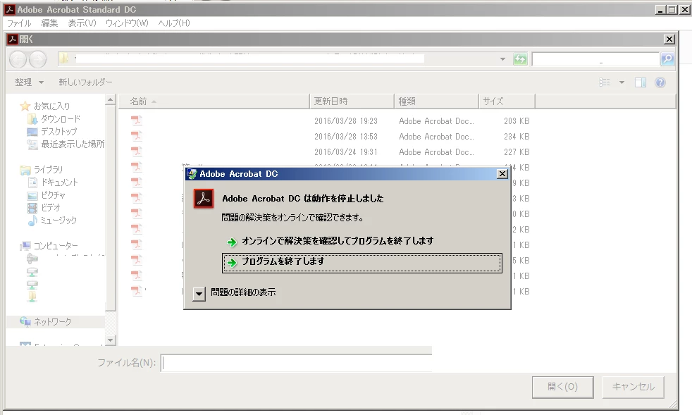Open the ファイル menu

[x=19, y=23]
